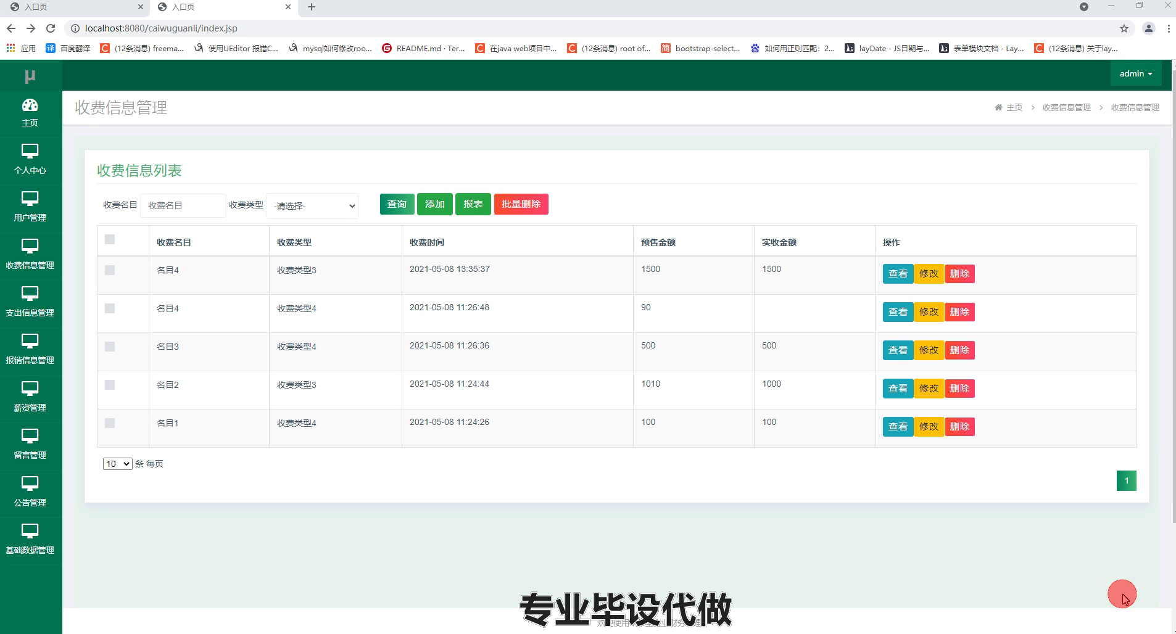Viewport: 1176px width, 634px height.
Task: Reload the page with refresh icon
Action: tap(51, 28)
